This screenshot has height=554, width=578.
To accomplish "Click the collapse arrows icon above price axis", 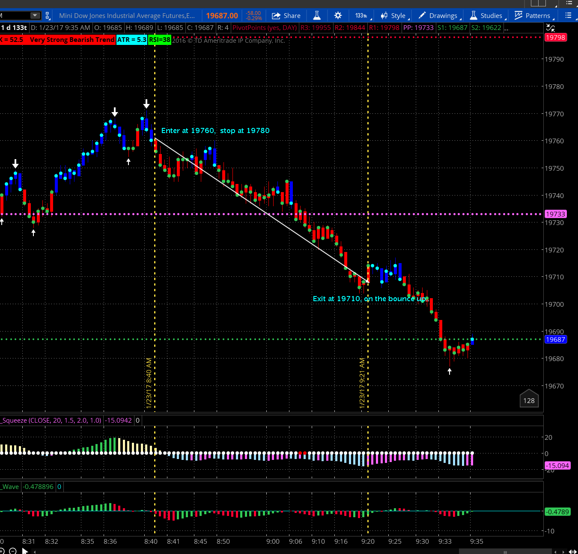I will point(551,28).
